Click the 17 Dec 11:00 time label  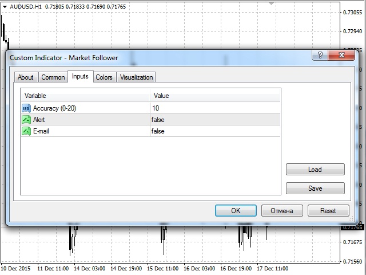(x=273, y=269)
